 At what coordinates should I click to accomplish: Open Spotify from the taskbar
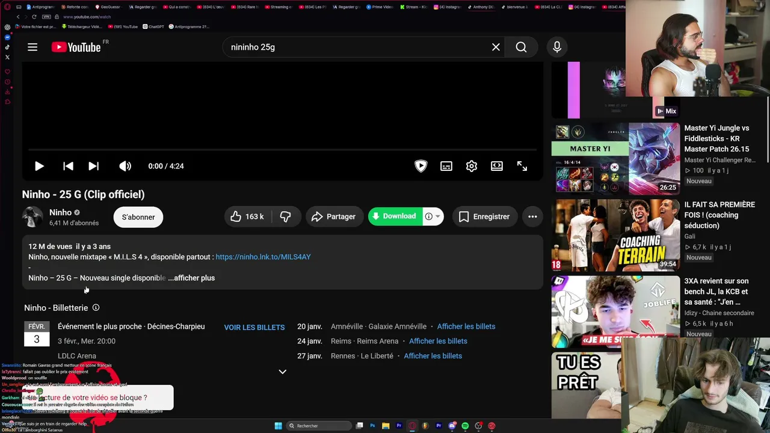click(x=465, y=426)
